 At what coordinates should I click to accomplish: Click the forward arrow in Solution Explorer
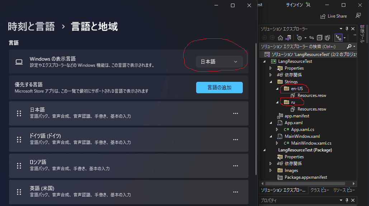pos(272,38)
